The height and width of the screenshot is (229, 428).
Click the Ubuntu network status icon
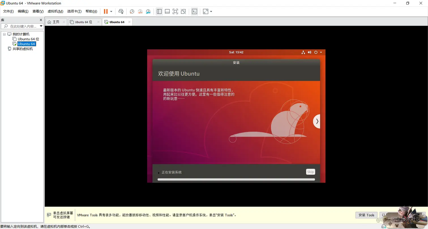point(303,52)
